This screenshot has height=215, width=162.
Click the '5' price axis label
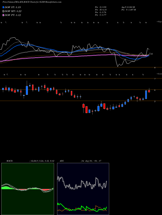155,102
